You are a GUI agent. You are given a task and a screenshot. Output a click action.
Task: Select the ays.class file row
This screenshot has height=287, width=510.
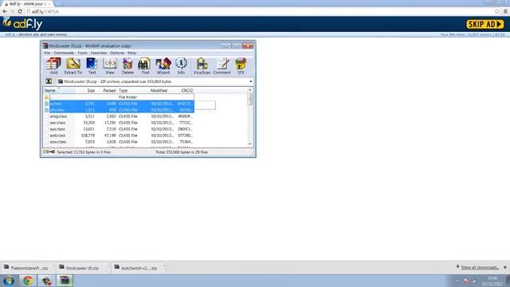[x=119, y=129]
